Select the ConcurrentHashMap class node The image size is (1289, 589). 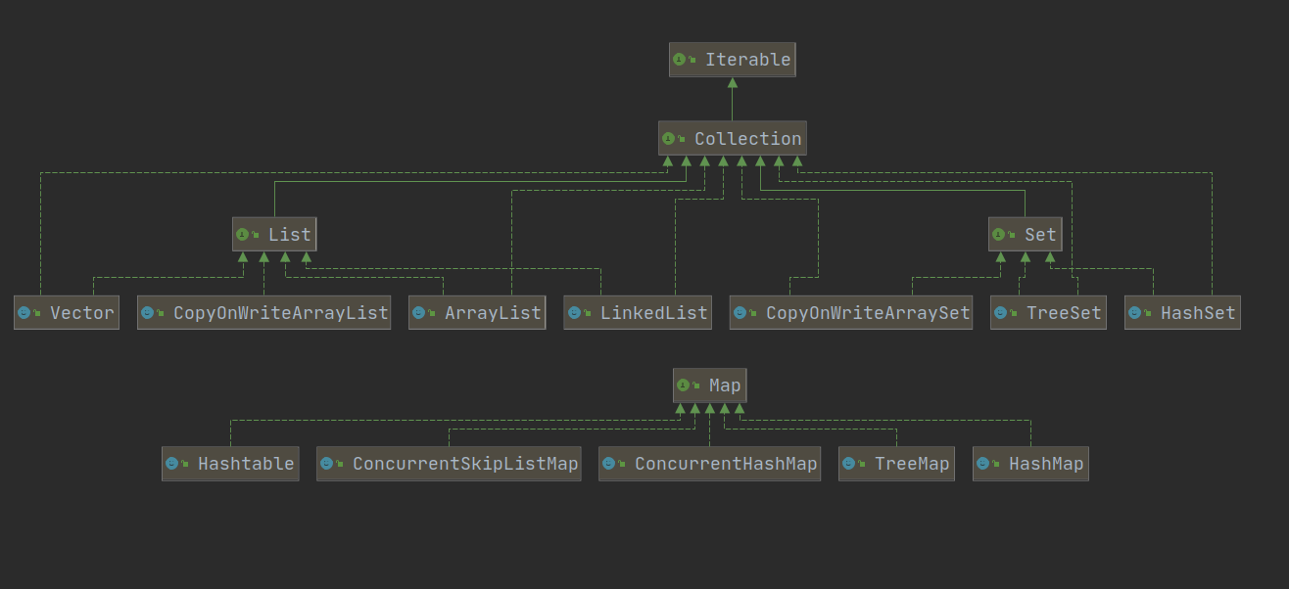tap(709, 464)
